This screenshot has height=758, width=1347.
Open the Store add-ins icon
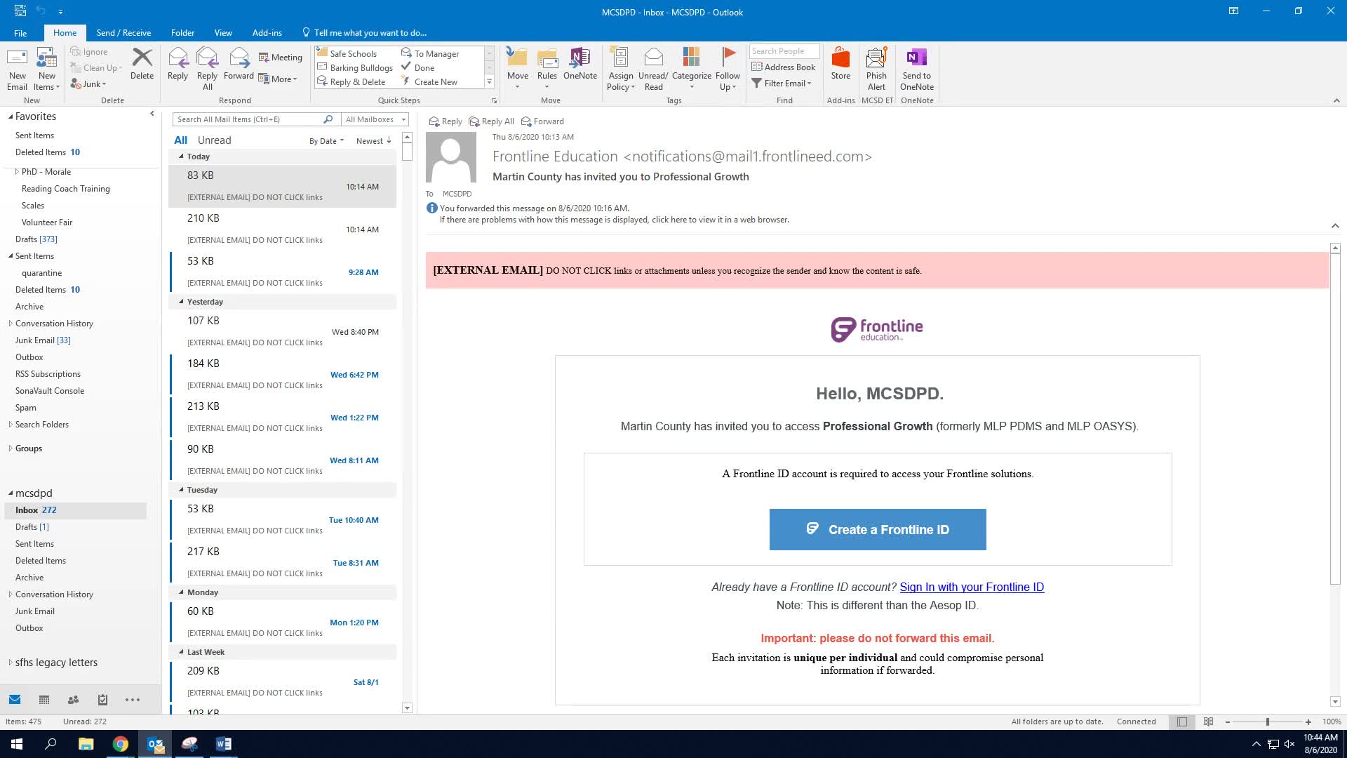click(840, 64)
